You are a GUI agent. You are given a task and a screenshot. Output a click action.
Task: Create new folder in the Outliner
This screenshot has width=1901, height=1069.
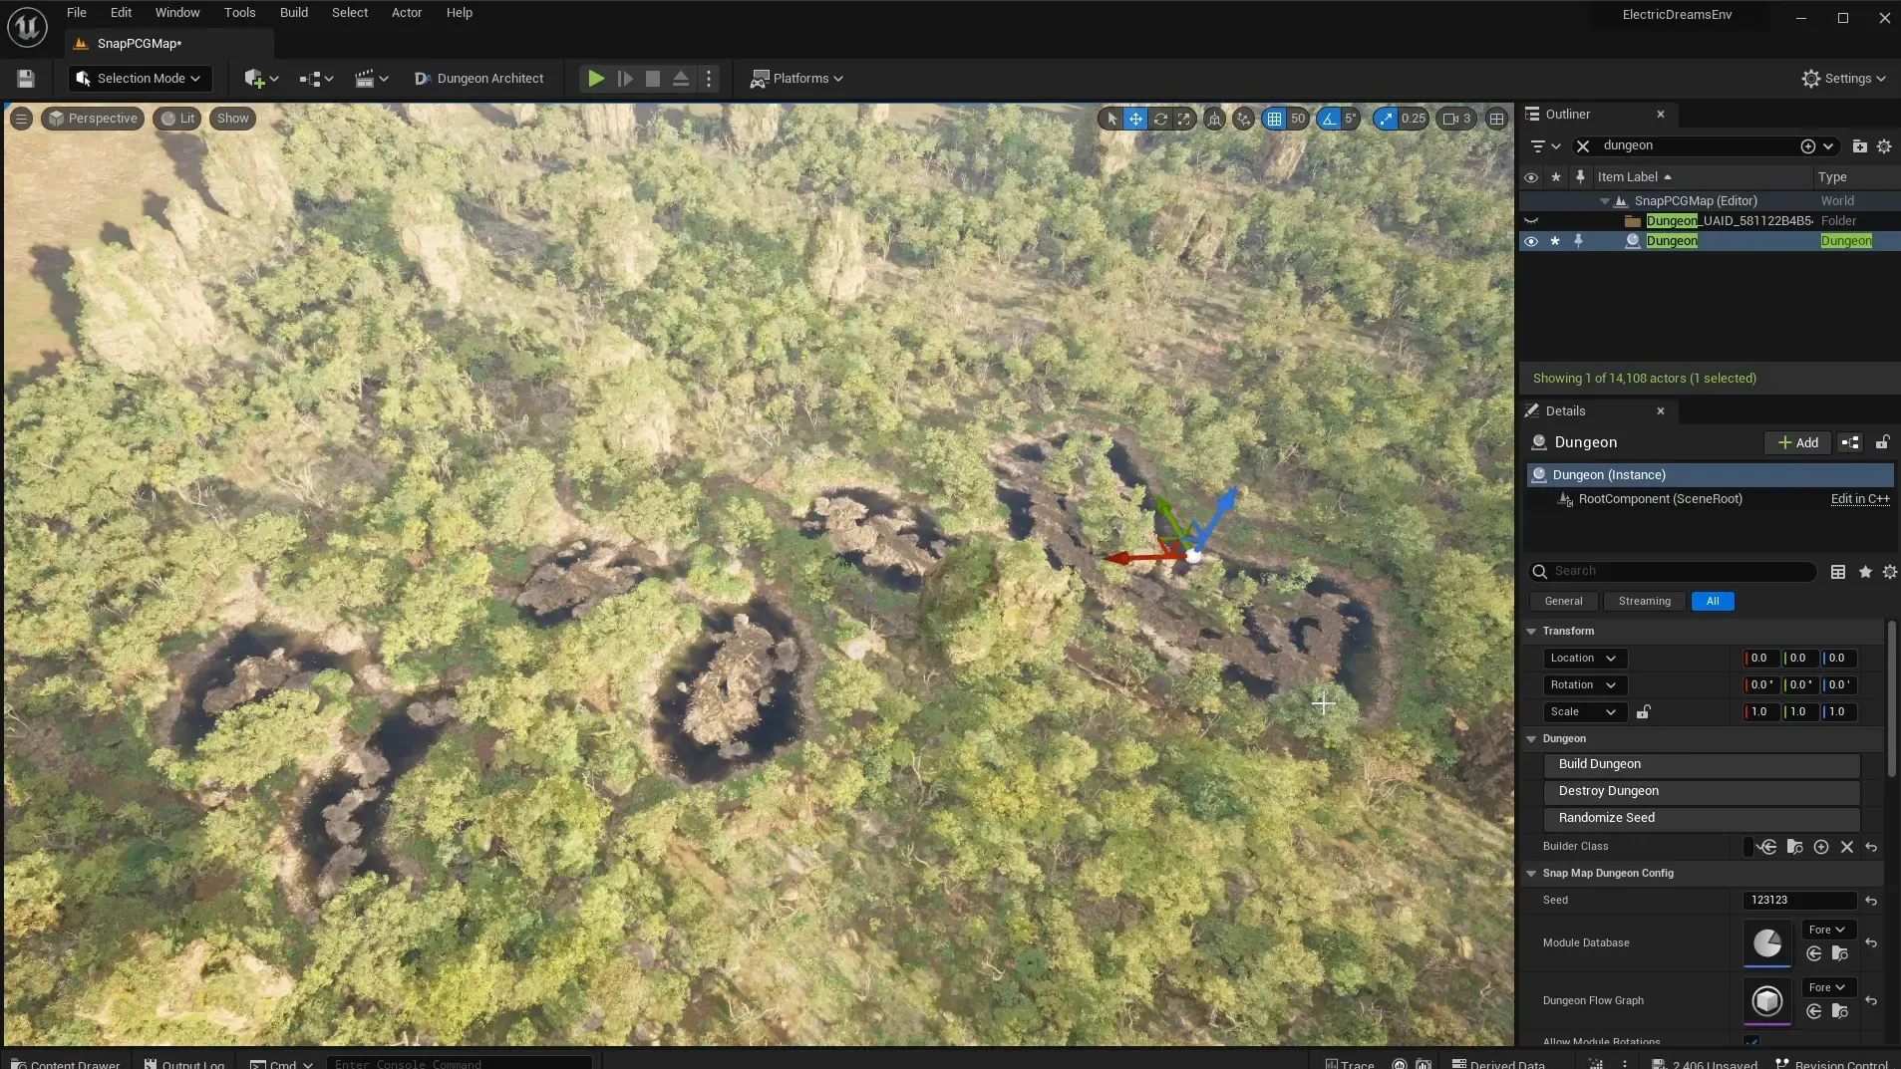pos(1859,146)
